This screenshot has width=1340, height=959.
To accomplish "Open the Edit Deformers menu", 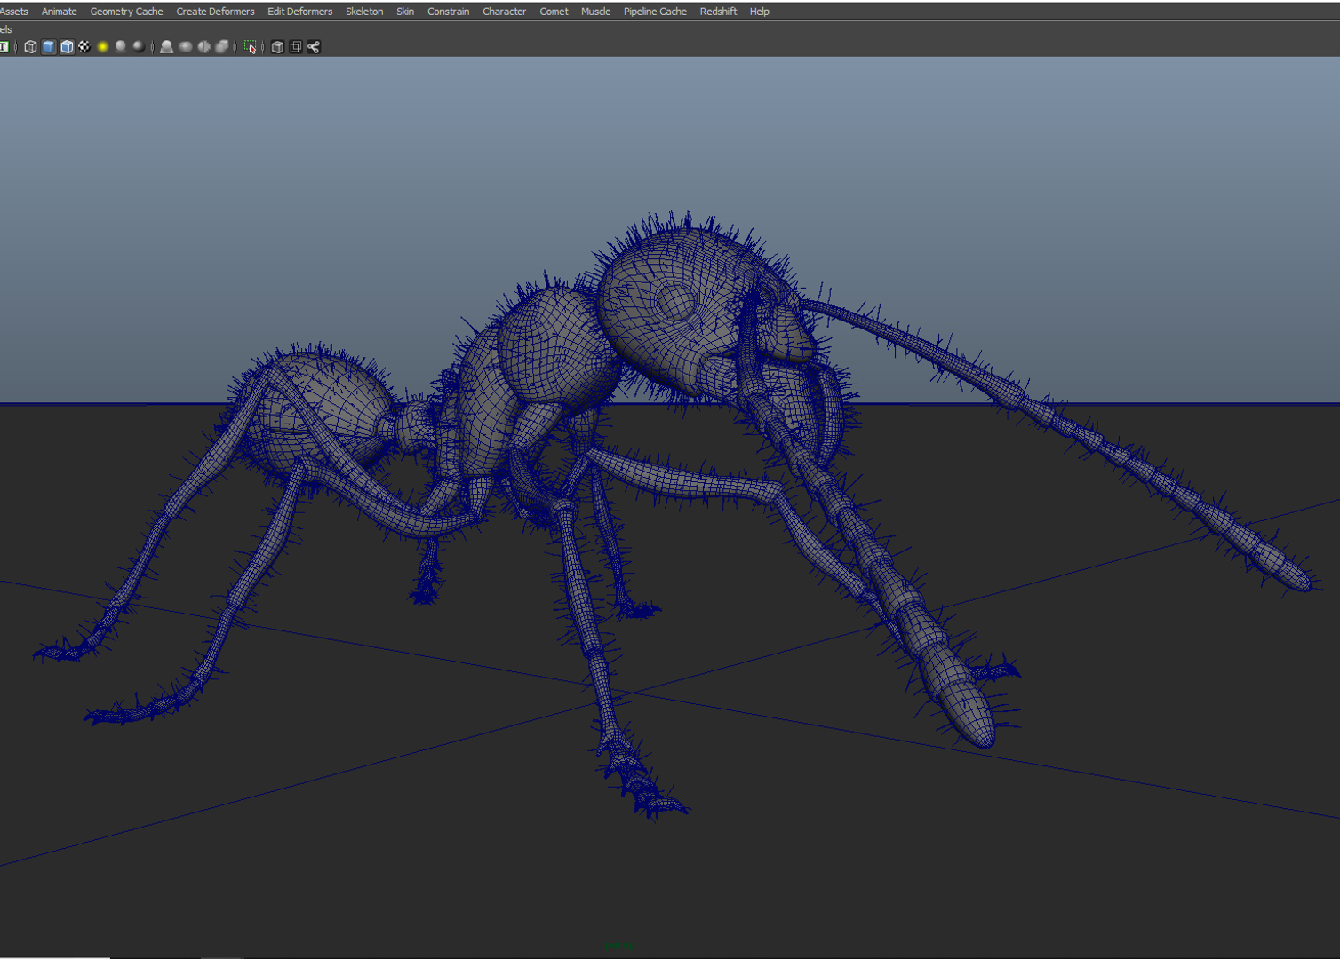I will pos(299,12).
